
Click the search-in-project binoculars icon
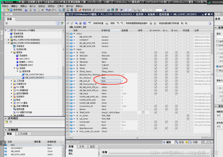coord(165,10)
